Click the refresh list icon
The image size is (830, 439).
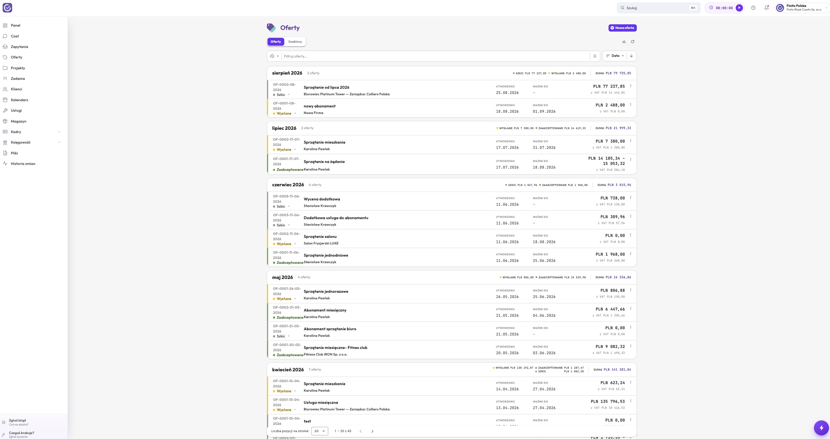pyautogui.click(x=633, y=42)
